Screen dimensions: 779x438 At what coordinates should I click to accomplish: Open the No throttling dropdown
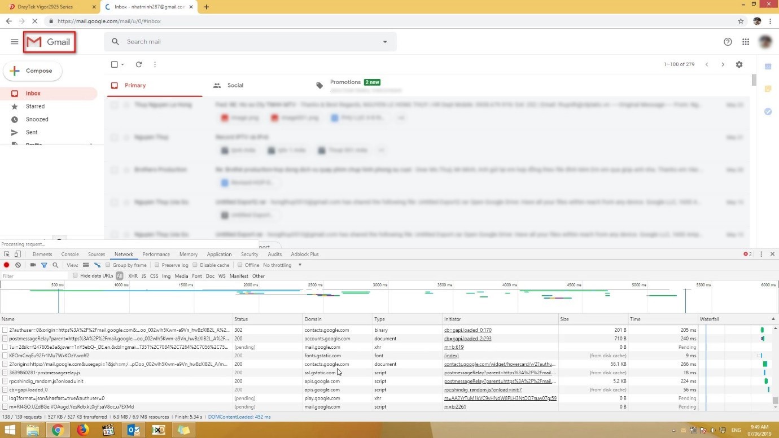pos(282,265)
